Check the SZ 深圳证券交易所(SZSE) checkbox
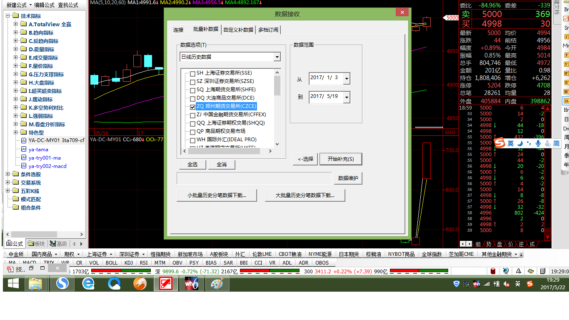This screenshot has height=320, width=569. [x=192, y=82]
